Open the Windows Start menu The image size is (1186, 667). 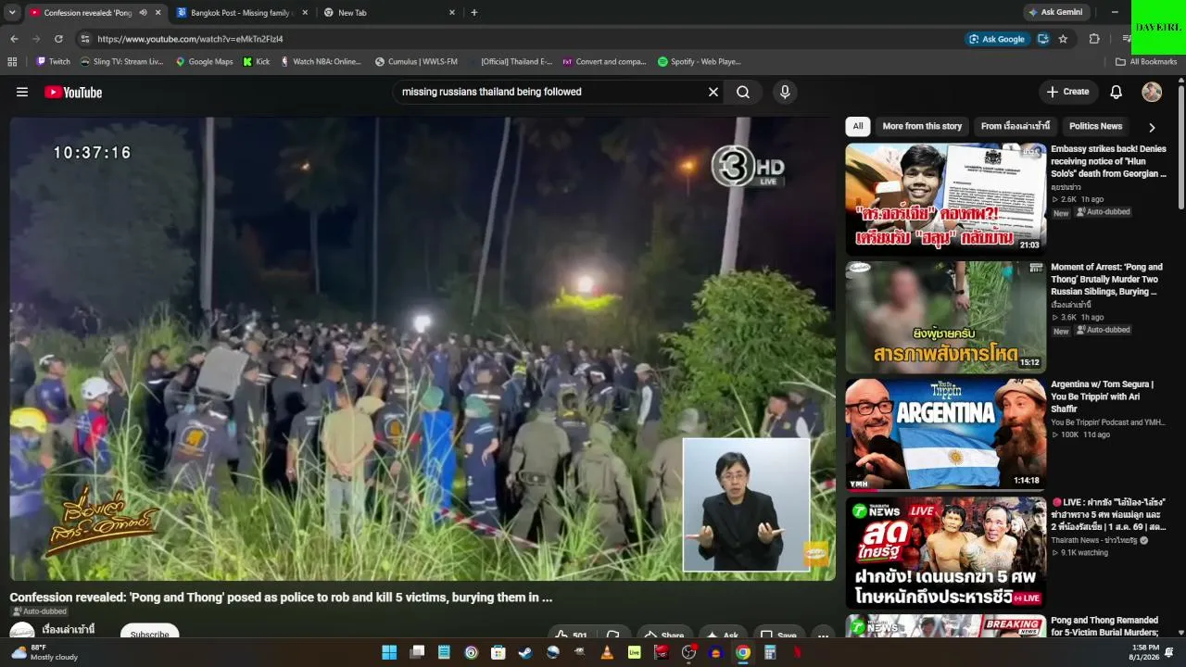pyautogui.click(x=389, y=652)
